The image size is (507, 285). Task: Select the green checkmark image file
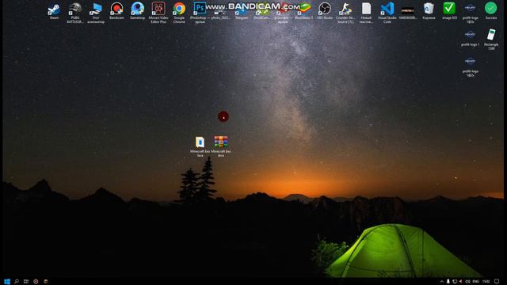[x=449, y=11]
